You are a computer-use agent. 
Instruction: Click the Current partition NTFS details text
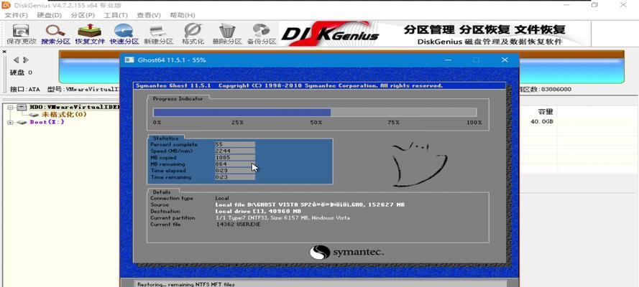pyautogui.click(x=282, y=217)
